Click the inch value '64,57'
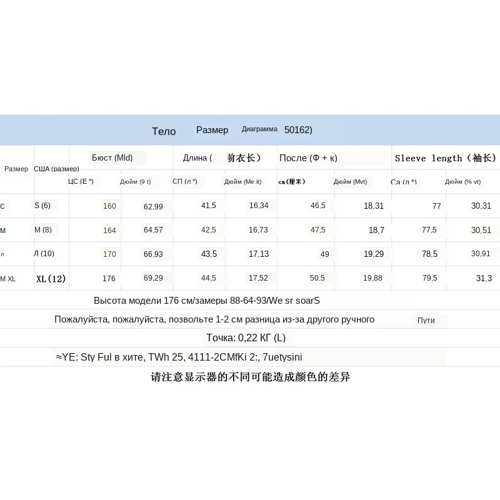500x500 pixels. (x=153, y=230)
